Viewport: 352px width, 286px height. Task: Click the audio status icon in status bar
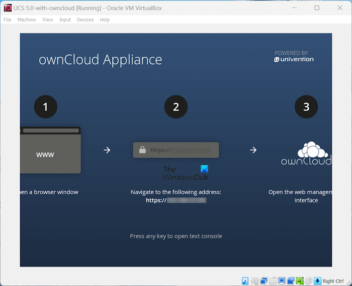point(255,281)
